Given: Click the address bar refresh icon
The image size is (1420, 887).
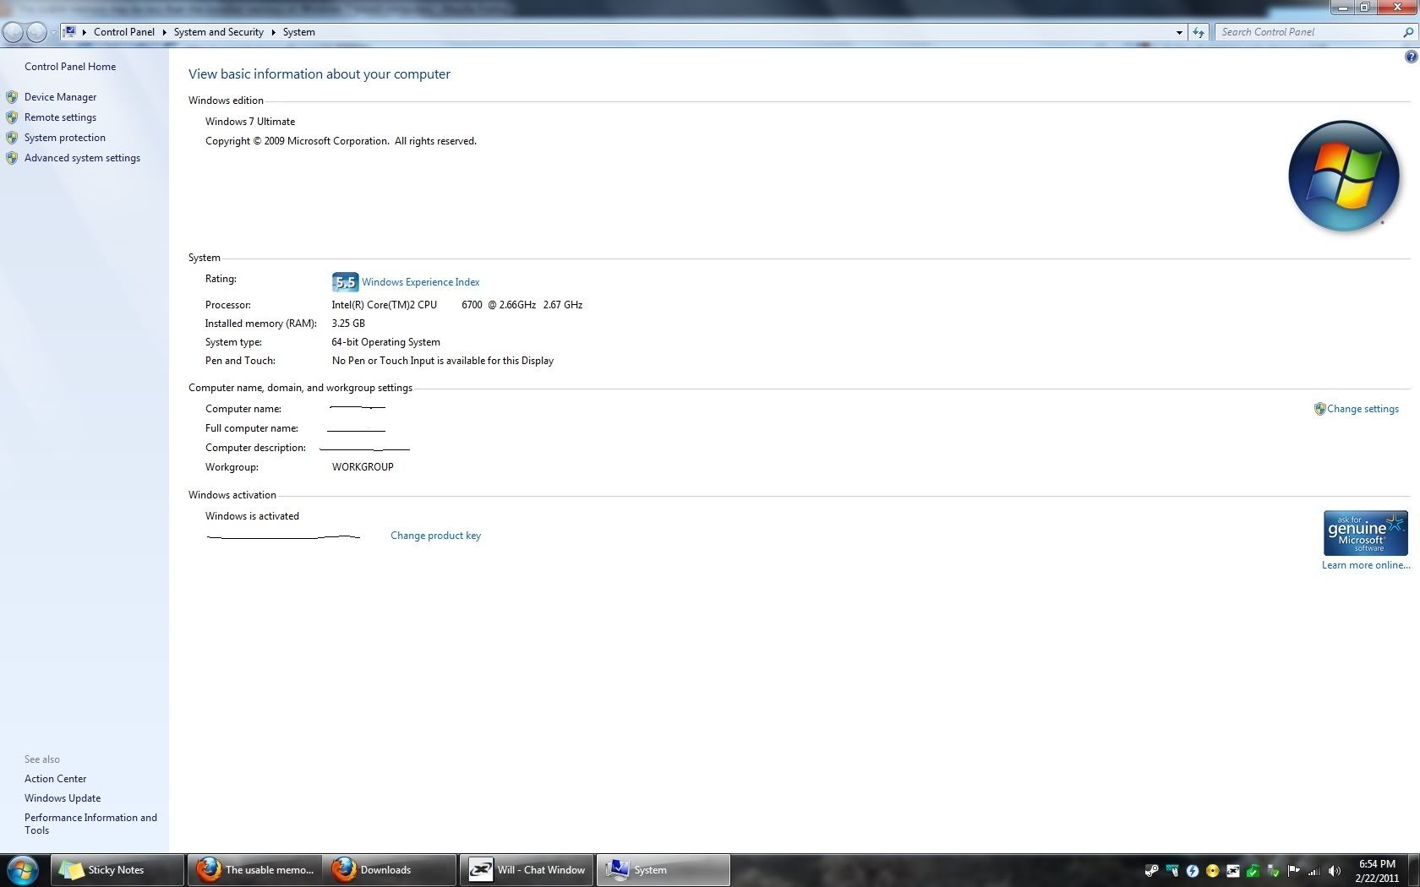Looking at the screenshot, I should tap(1199, 32).
